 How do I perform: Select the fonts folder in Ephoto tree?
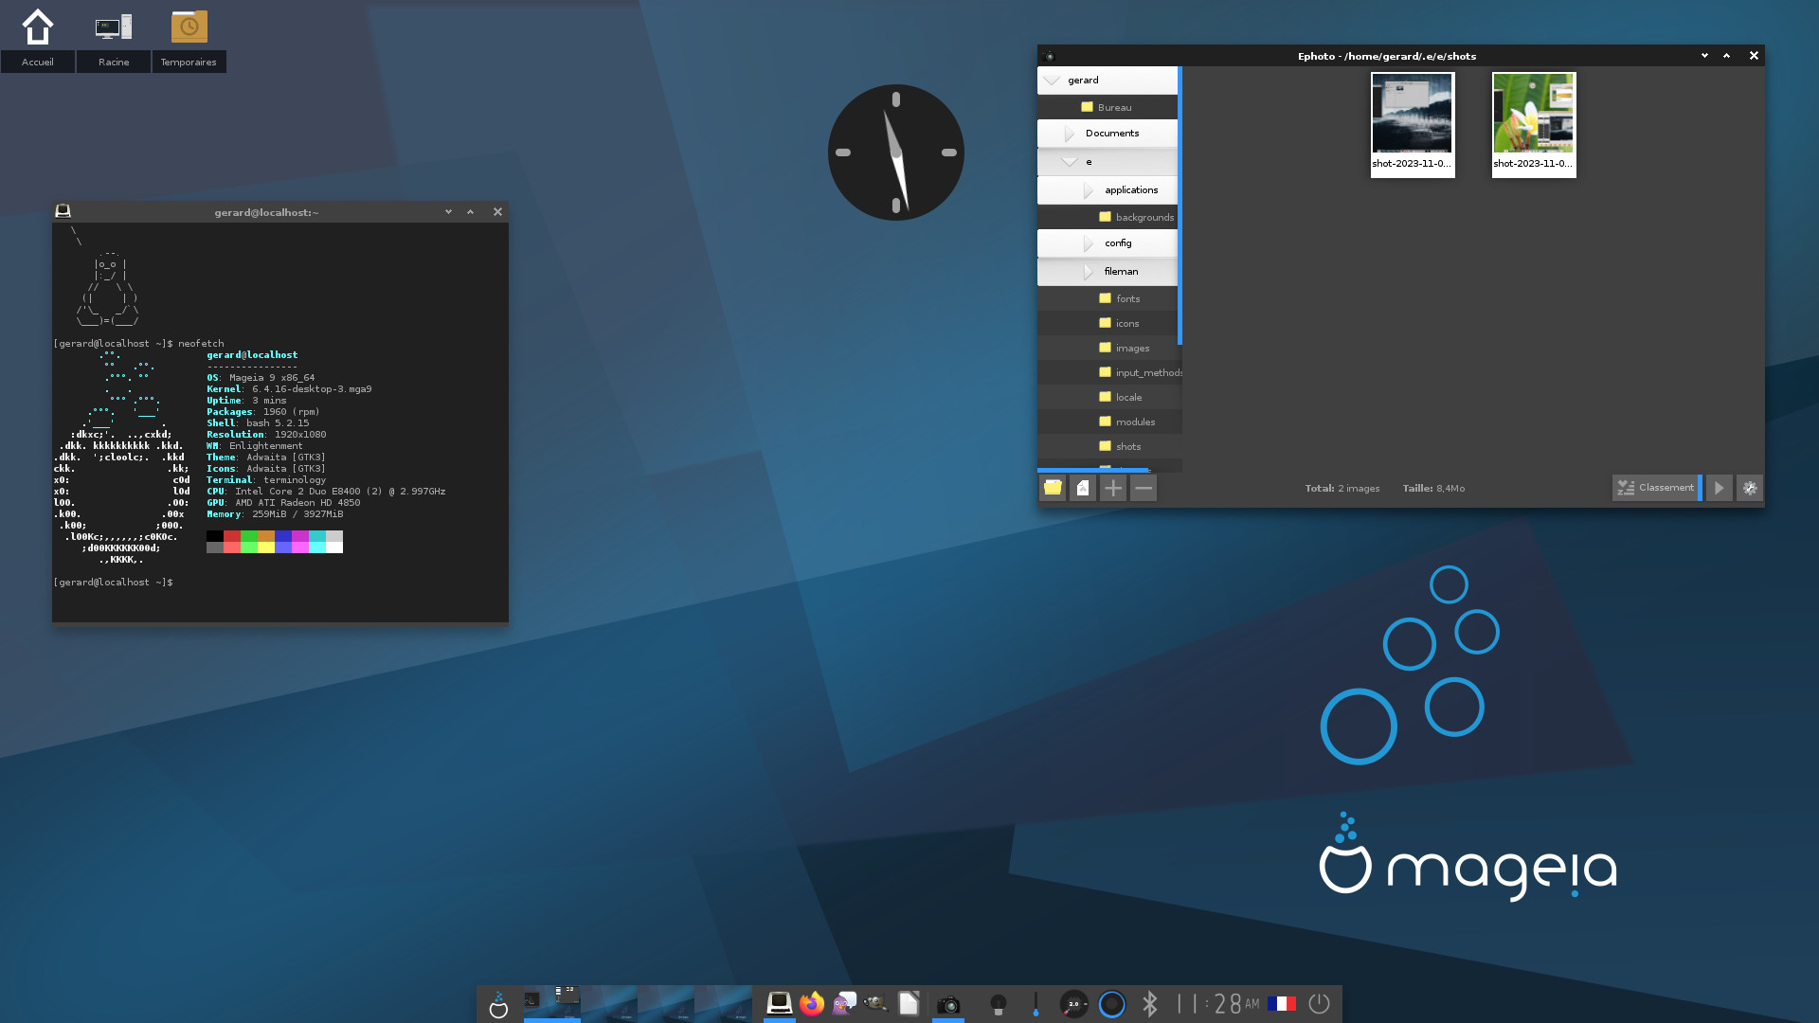click(1108, 298)
